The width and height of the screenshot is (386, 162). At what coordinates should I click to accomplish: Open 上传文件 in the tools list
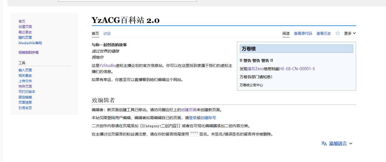click(x=25, y=81)
